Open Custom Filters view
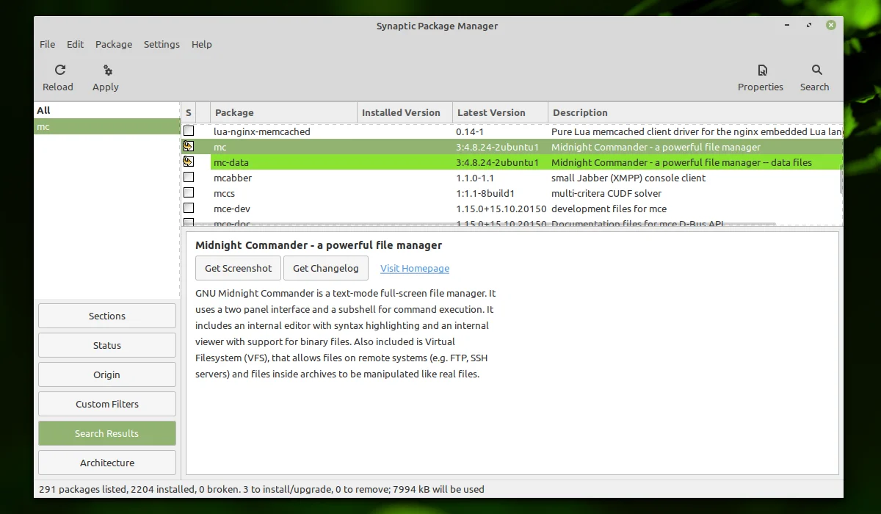This screenshot has width=881, height=514. coord(107,404)
